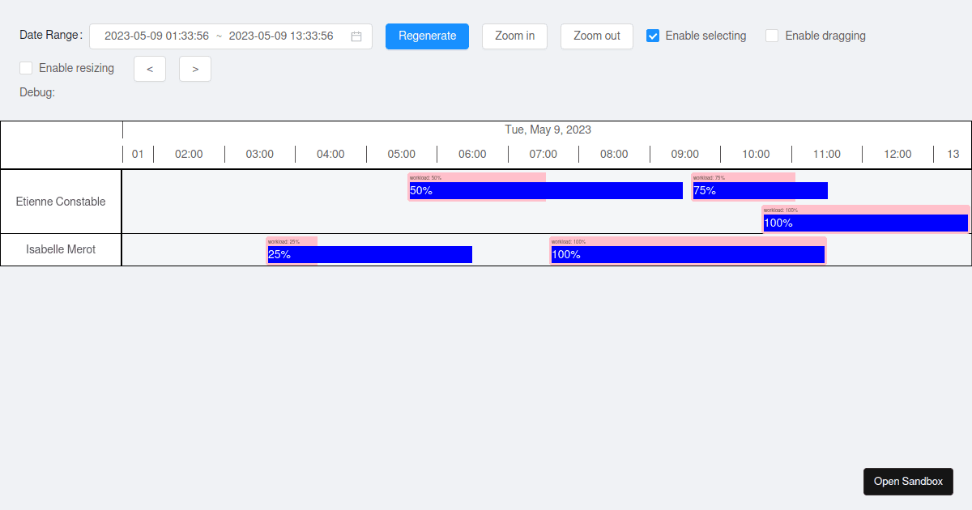Click the Zoom in button
The height and width of the screenshot is (510, 972).
point(514,36)
